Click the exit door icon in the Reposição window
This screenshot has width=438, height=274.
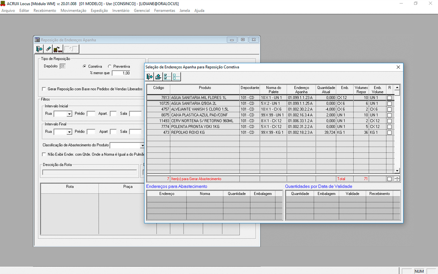pyautogui.click(x=39, y=49)
